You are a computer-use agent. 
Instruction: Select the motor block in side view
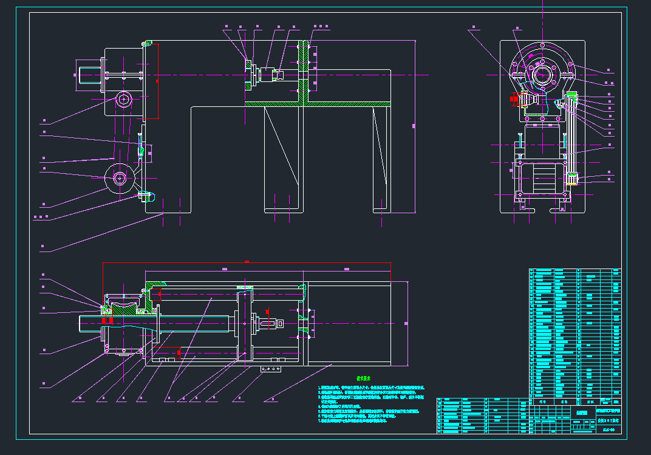coord(542,177)
